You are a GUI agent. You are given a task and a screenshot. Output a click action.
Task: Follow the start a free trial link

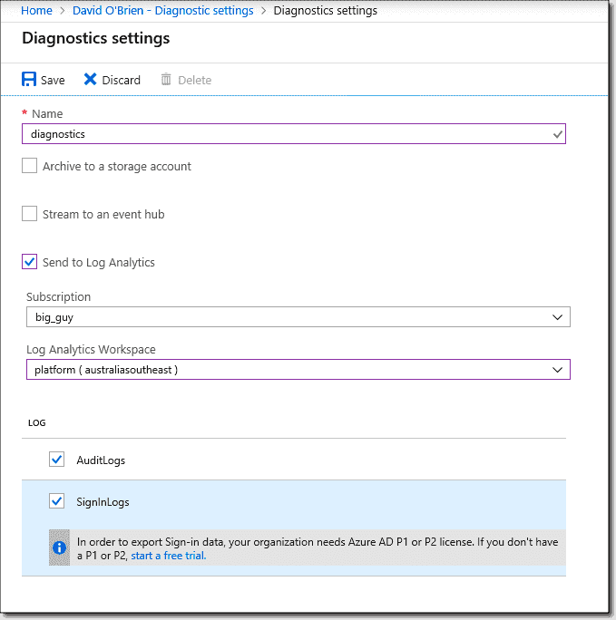point(169,556)
